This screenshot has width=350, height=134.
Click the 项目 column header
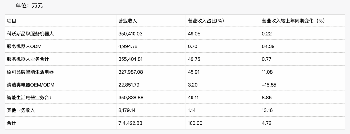(x=12, y=21)
